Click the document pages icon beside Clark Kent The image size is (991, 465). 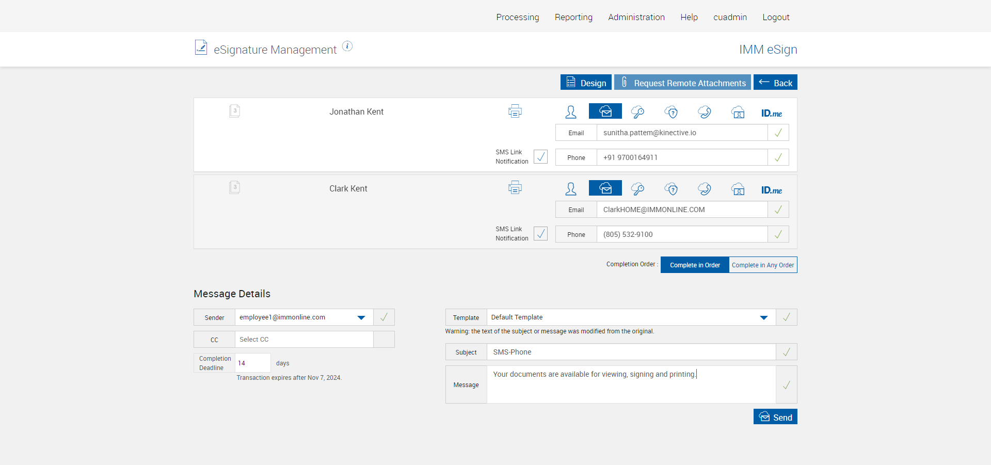point(235,187)
